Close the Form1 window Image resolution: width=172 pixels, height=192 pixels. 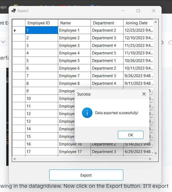[x=154, y=11]
